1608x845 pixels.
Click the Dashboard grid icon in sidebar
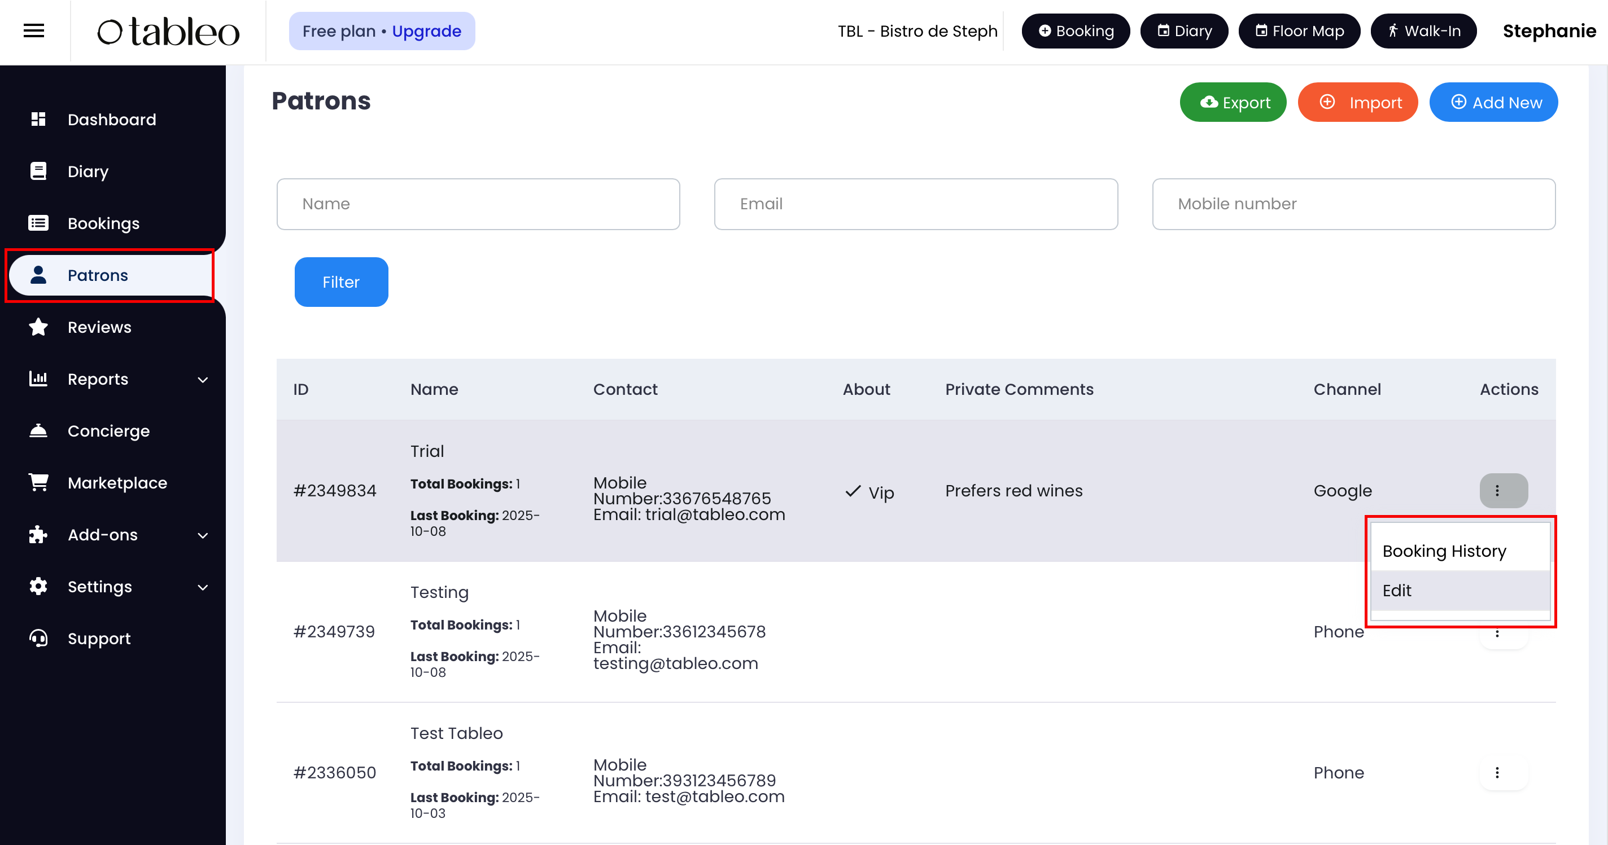pyautogui.click(x=38, y=119)
